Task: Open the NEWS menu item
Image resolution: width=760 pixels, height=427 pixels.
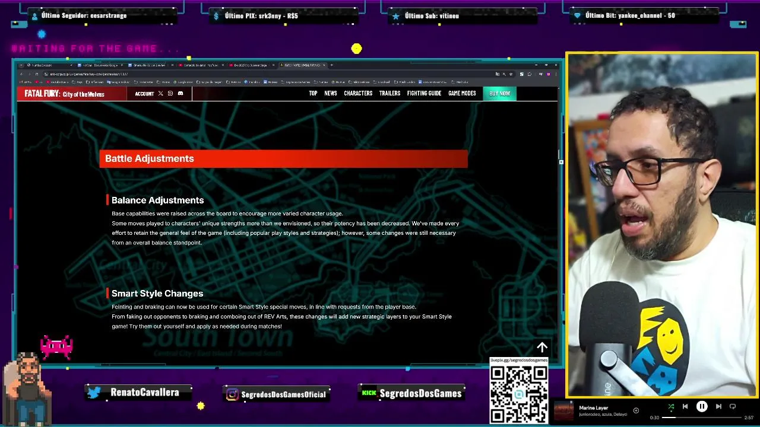Action: [x=331, y=94]
